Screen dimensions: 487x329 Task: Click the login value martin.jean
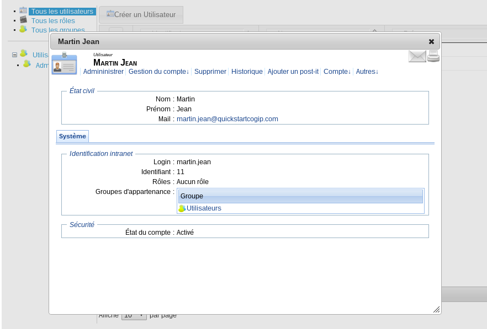click(194, 162)
